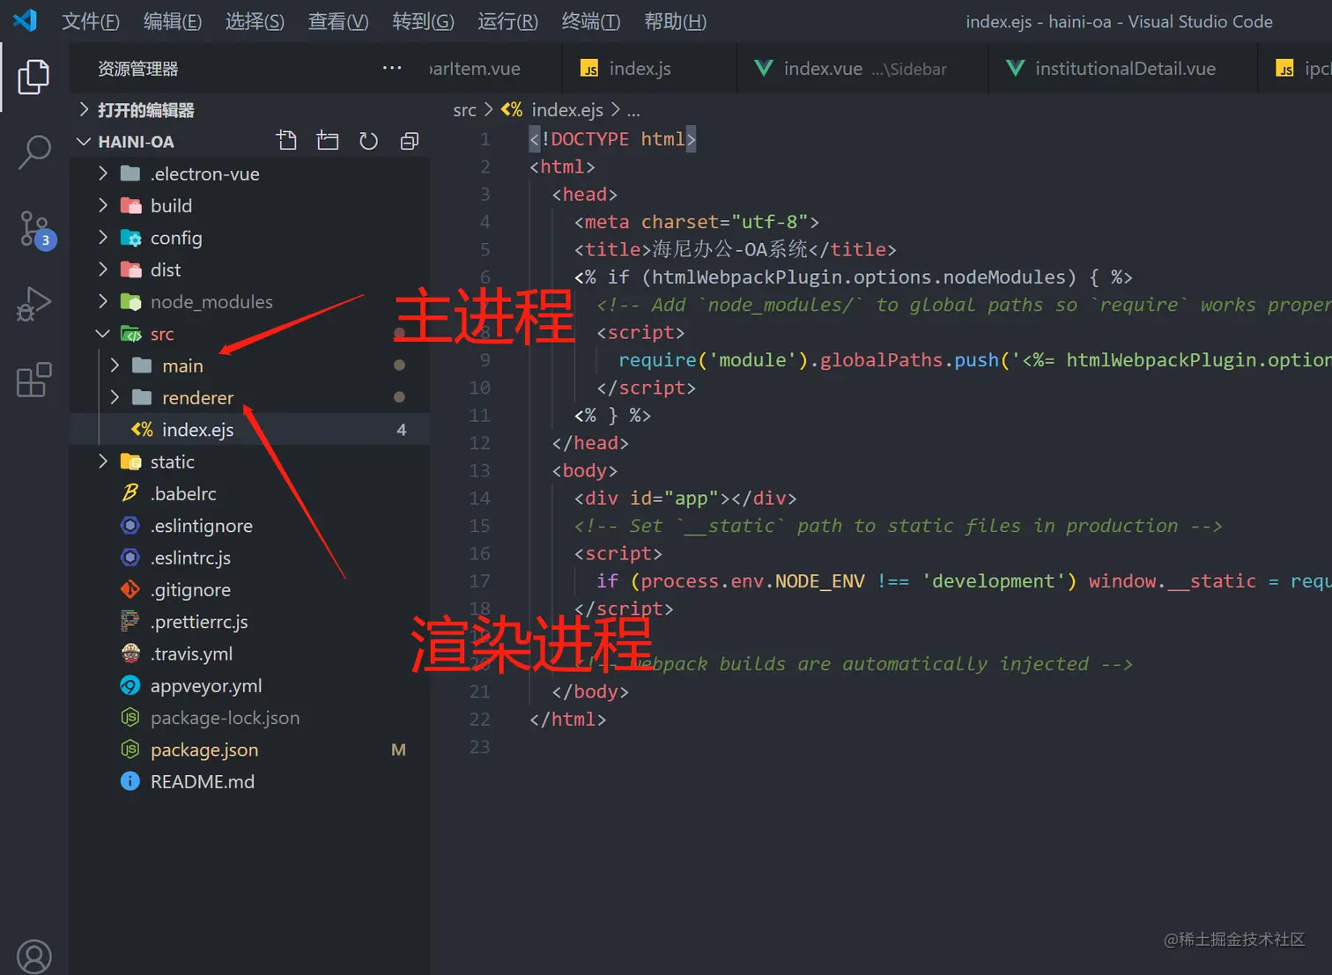This screenshot has width=1332, height=975.
Task: Open Run and Debug view
Action: (34, 304)
